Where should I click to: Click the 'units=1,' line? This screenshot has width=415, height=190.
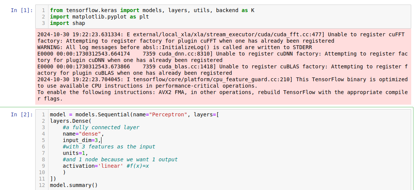[x=75, y=153]
